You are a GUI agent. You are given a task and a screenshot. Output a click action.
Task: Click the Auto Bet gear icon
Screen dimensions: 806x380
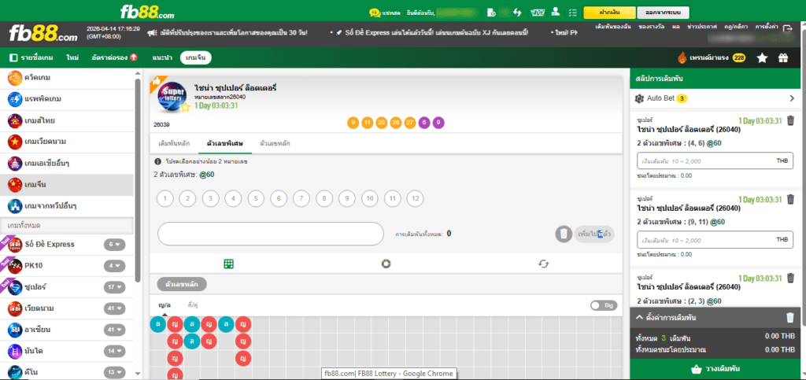click(x=639, y=98)
